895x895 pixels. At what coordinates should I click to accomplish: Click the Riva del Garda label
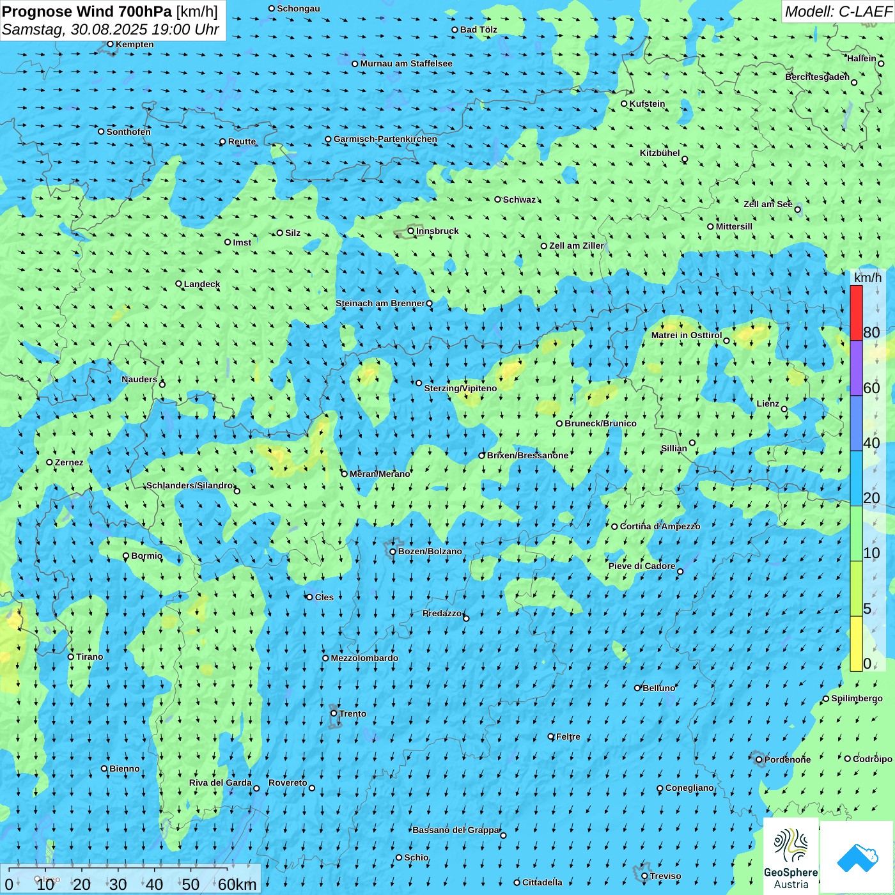tap(221, 782)
